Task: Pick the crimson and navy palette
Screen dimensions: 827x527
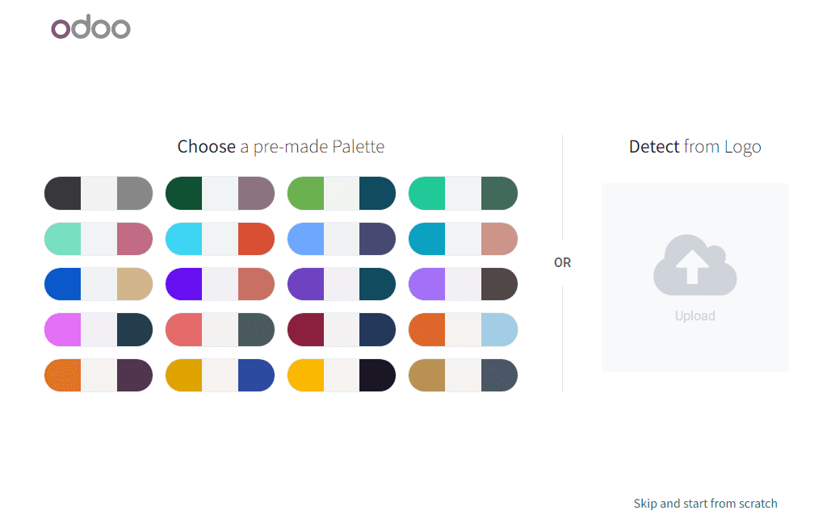Action: coord(342,330)
